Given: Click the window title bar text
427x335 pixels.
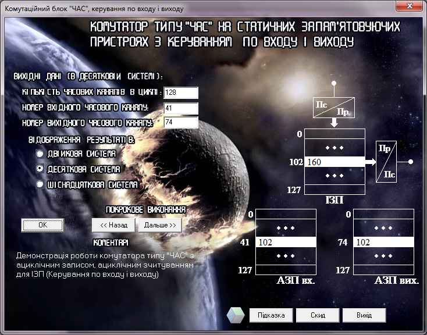Looking at the screenshot, I should 94,9.
